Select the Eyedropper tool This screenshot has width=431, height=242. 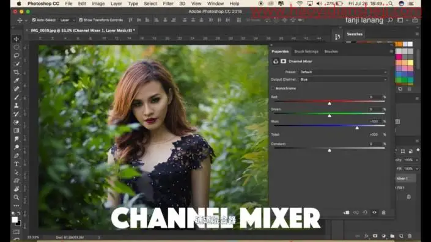tap(17, 81)
